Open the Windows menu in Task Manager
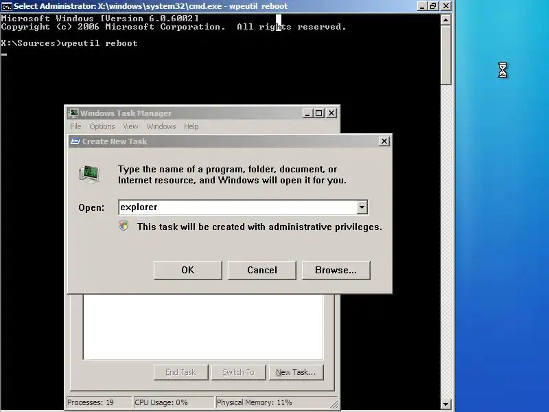The image size is (549, 412). 161,126
